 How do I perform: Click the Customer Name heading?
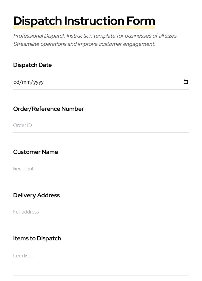[x=35, y=152]
